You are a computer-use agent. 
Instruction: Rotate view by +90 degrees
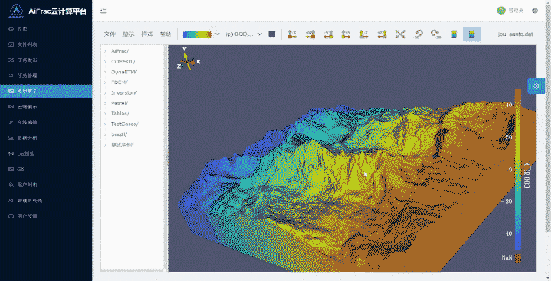(435, 34)
